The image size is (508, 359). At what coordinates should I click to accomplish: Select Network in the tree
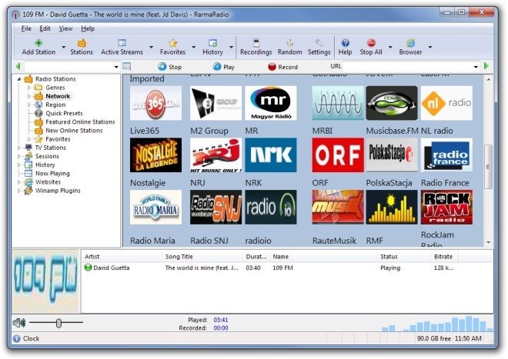tap(58, 96)
